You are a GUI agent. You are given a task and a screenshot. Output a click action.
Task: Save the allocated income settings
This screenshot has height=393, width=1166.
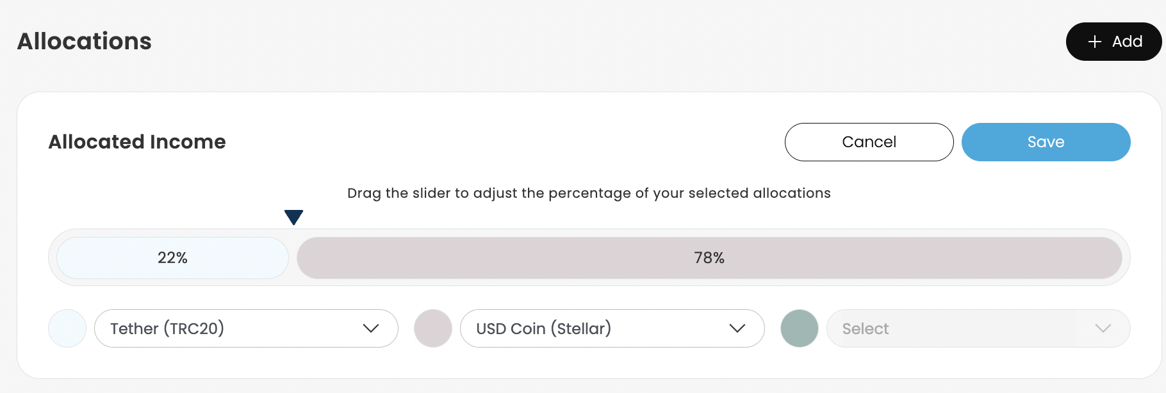pyautogui.click(x=1046, y=142)
